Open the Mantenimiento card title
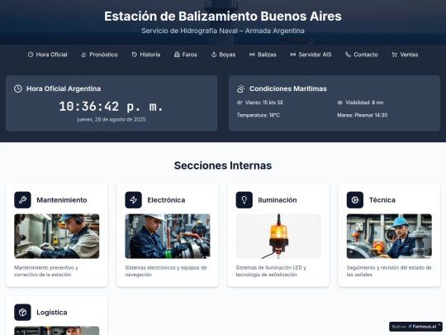This screenshot has height=335, width=446. pyautogui.click(x=62, y=200)
